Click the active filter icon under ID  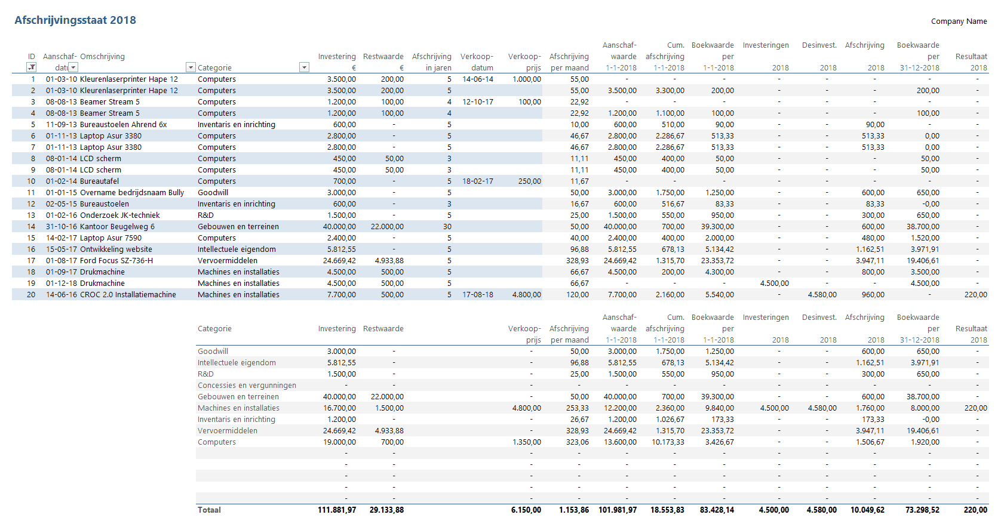(x=32, y=67)
